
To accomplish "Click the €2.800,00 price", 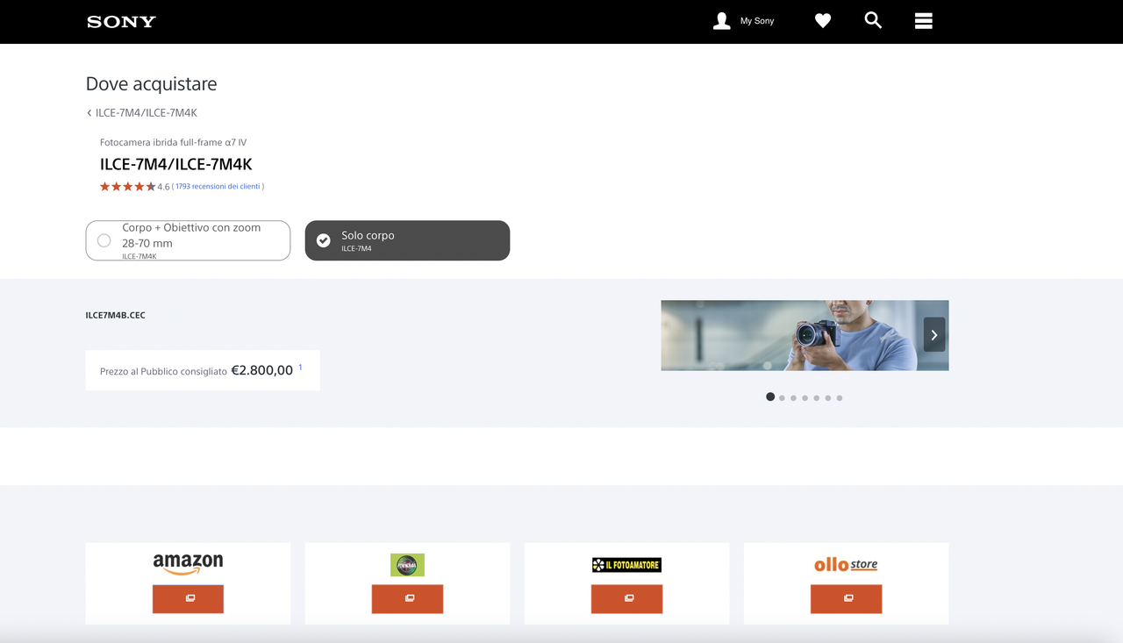I will click(x=262, y=370).
